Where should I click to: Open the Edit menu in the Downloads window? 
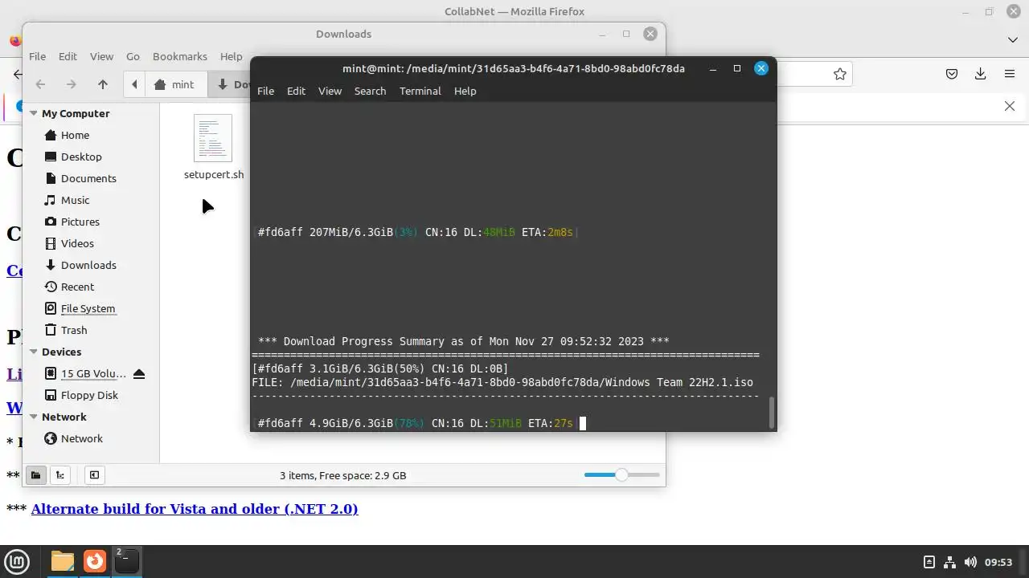pyautogui.click(x=68, y=56)
